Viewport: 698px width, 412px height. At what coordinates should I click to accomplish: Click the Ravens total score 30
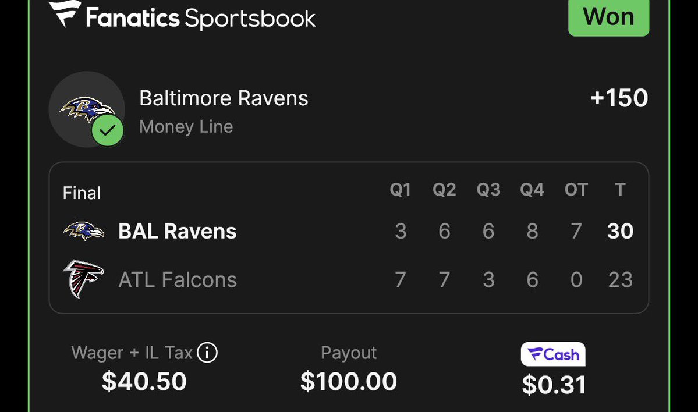[x=620, y=232]
